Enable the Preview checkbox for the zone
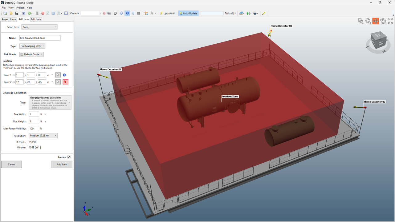This screenshot has height=222, width=395. coord(69,157)
